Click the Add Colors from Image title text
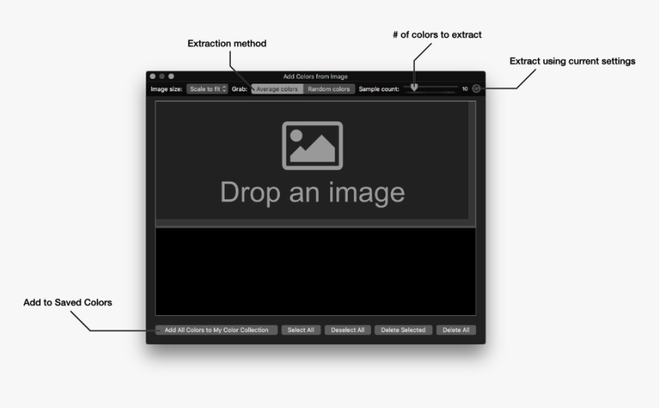Viewport: 659px width, 408px height. pos(315,76)
